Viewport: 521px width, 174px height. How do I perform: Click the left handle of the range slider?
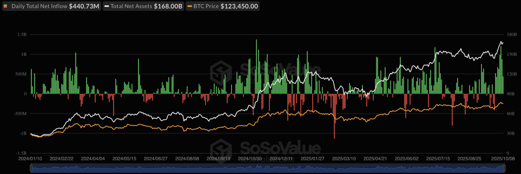pyautogui.click(x=31, y=168)
